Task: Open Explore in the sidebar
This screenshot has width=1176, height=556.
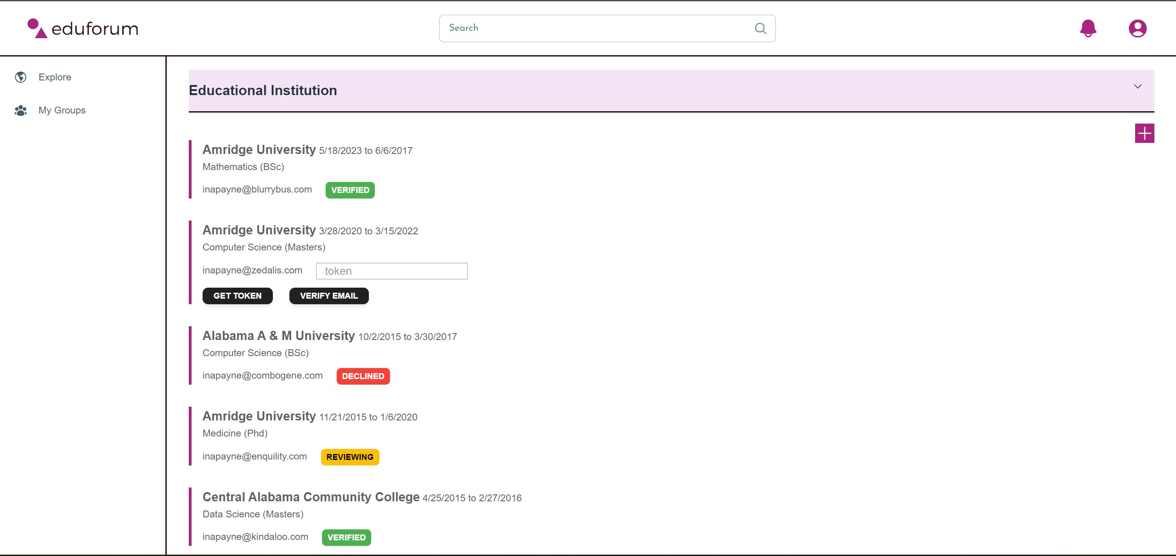Action: pos(55,77)
